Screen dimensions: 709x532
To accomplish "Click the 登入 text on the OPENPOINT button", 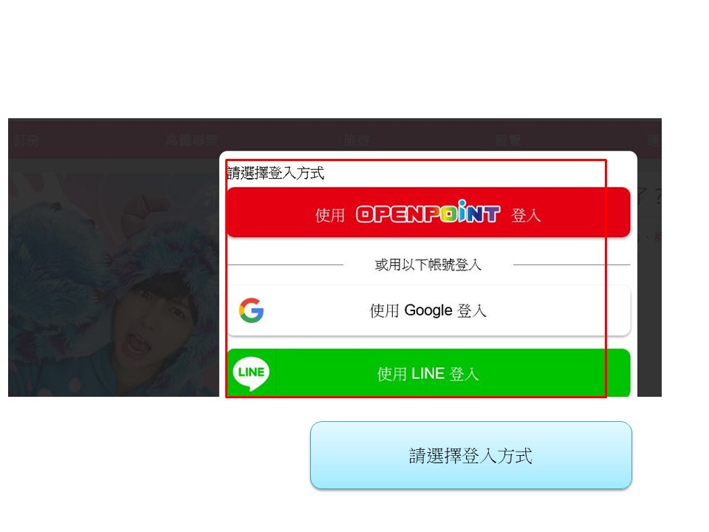I will tap(526, 215).
